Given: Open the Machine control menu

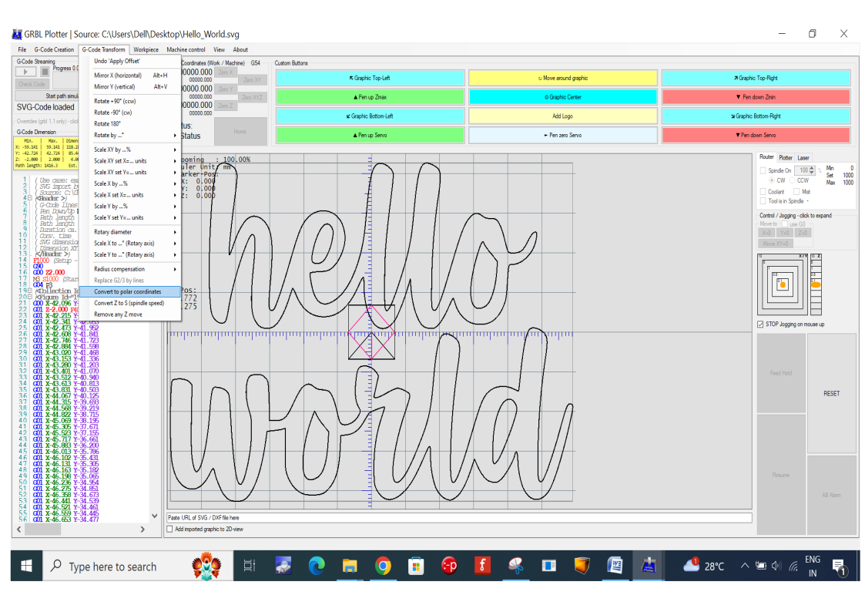Looking at the screenshot, I should point(186,49).
